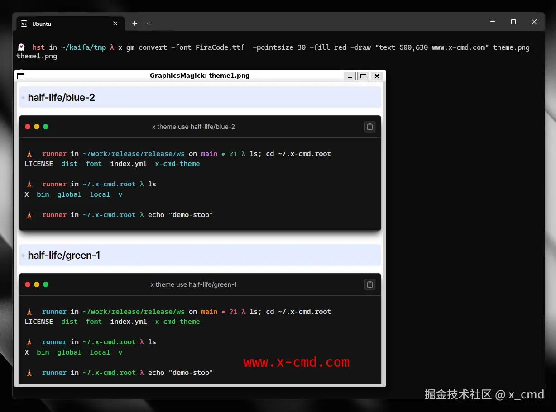Click 'font' in blue-2 ls output

point(94,164)
